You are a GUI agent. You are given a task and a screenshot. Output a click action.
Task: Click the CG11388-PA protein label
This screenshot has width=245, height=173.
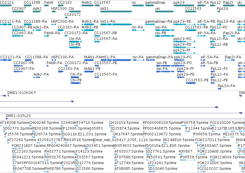click(x=37, y=57)
